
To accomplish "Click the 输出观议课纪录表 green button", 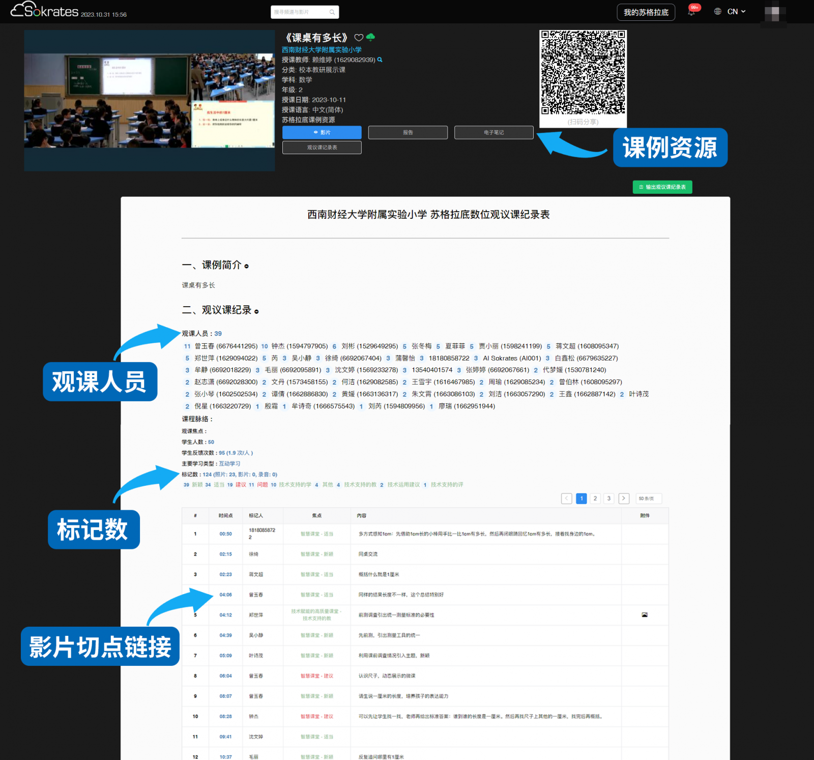I will pyautogui.click(x=662, y=187).
